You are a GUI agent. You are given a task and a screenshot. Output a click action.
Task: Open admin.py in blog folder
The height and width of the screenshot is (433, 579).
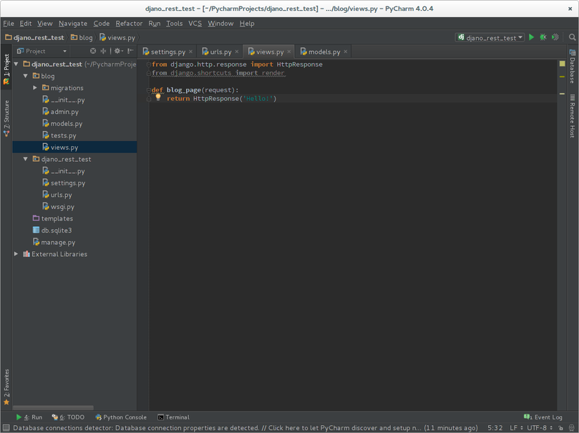[60, 112]
